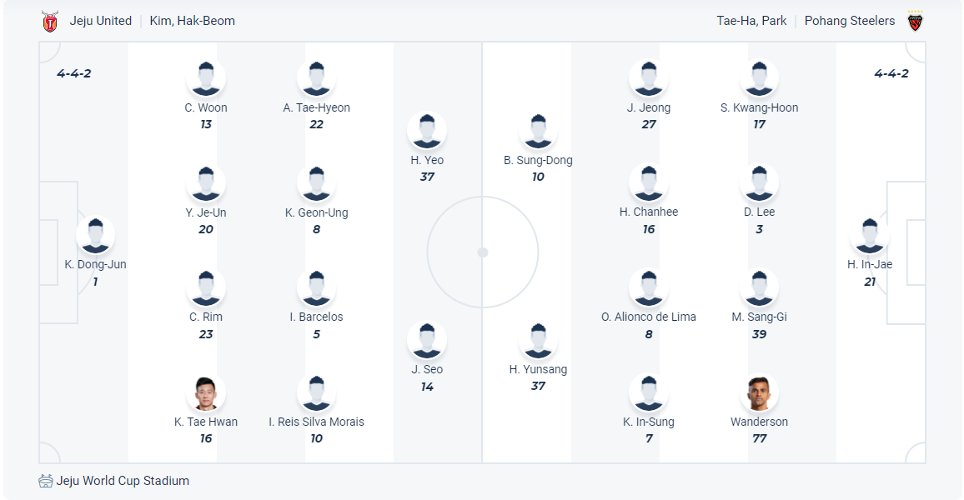Screen dimensions: 964x500
Task: Select H. Yeo's player avatar
Action: coord(427,132)
